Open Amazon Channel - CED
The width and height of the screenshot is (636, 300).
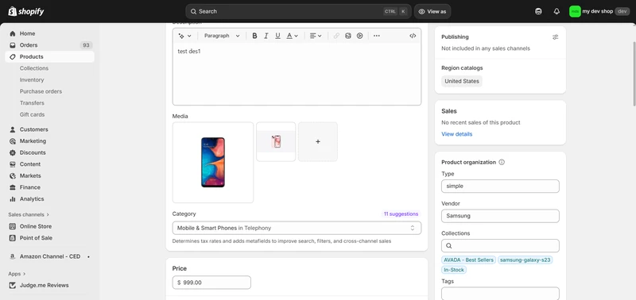[x=49, y=256]
